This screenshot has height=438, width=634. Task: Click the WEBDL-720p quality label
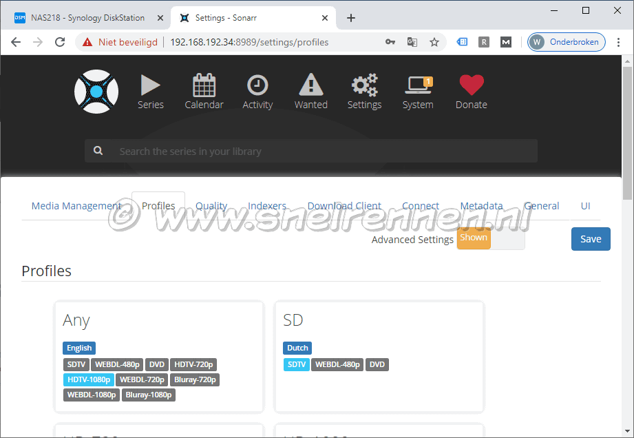[142, 379]
